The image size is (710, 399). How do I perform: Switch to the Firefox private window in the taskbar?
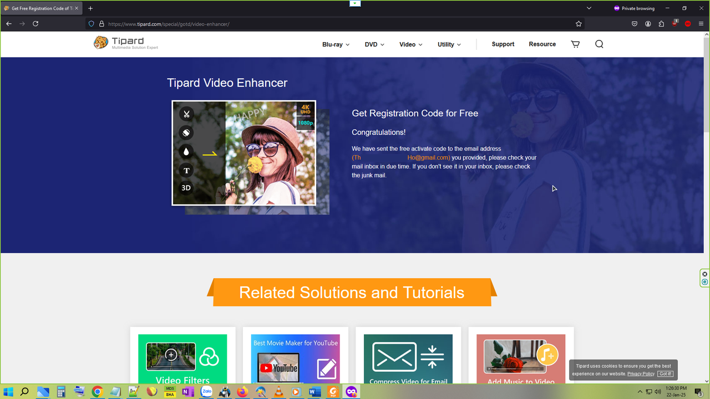pos(351,392)
